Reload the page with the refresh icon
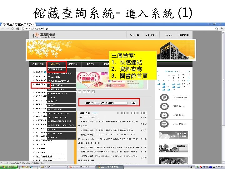The image size is (225, 169). click(12, 28)
